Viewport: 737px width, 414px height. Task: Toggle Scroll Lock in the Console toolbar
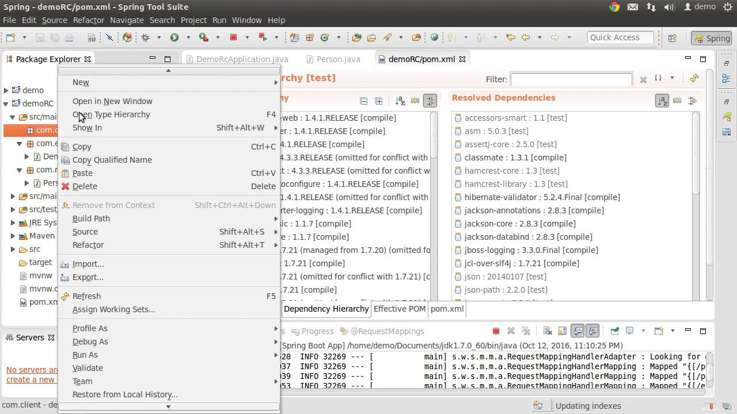coord(563,331)
